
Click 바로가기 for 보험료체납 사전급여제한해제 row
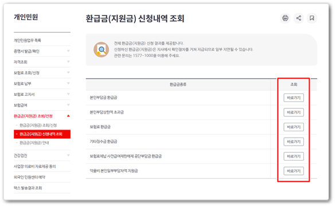point(294,156)
